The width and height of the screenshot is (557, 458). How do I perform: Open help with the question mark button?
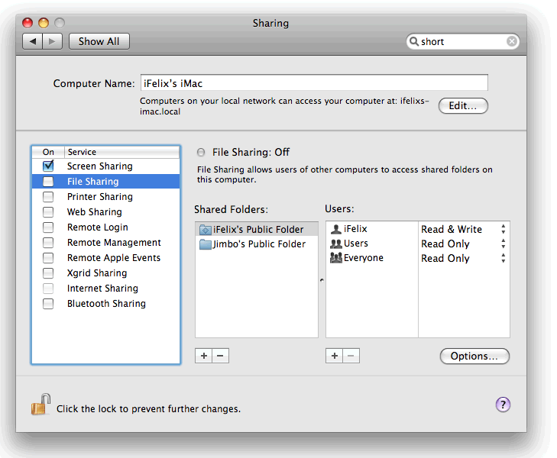pyautogui.click(x=503, y=405)
